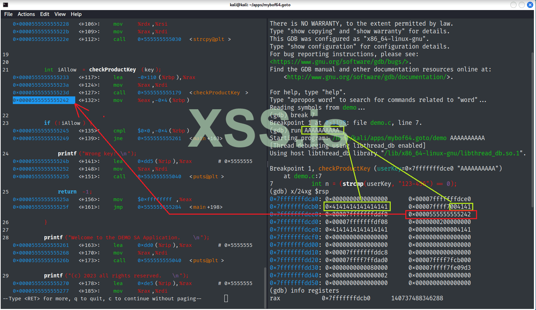Image resolution: width=536 pixels, height=310 pixels.
Task: Select stack value 0x00007fffffffddc8
Action: (356, 252)
